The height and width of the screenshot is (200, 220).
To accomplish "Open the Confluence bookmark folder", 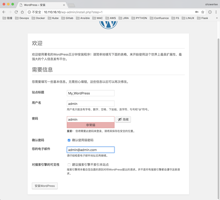I will click(159, 18).
